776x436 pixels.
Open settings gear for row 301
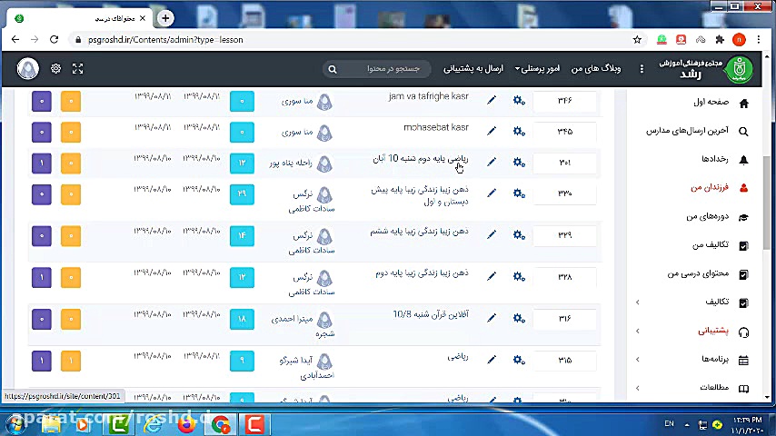pos(519,163)
